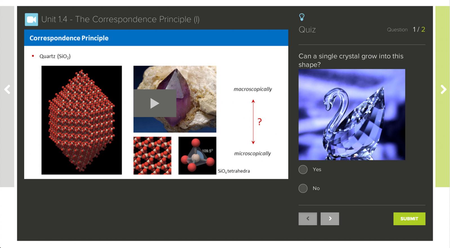Click the question counter 1 / 2
Image resolution: width=450 pixels, height=248 pixels.
[418, 30]
